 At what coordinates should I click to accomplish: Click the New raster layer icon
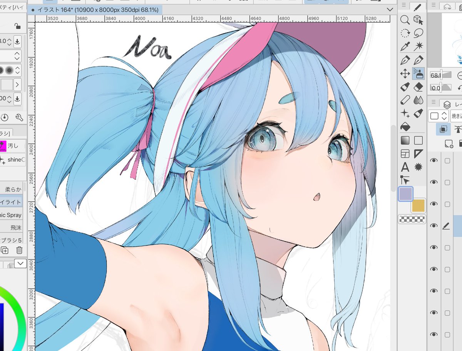pyautogui.click(x=449, y=144)
